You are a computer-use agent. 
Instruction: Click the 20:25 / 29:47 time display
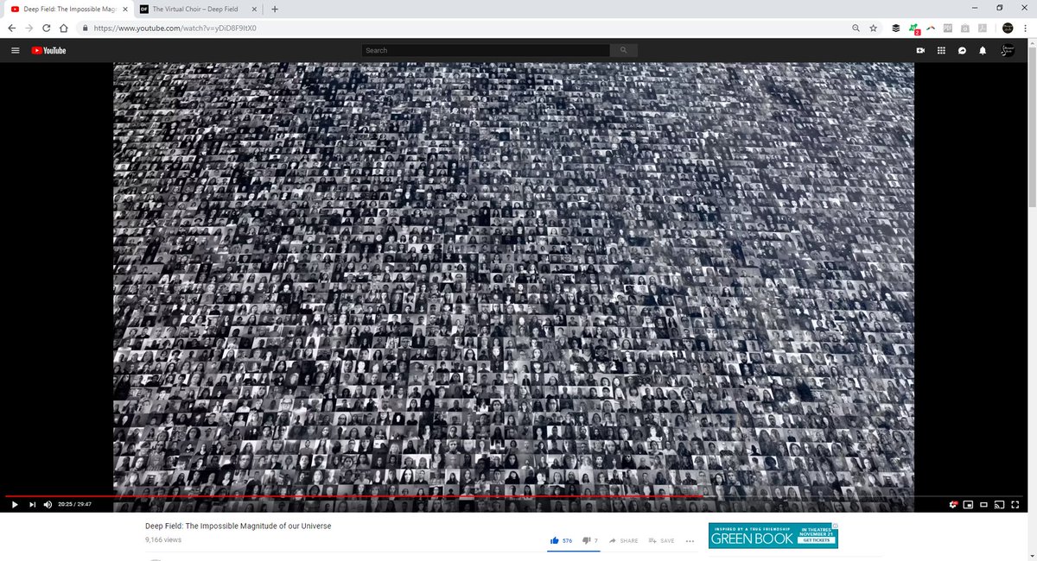tap(74, 504)
